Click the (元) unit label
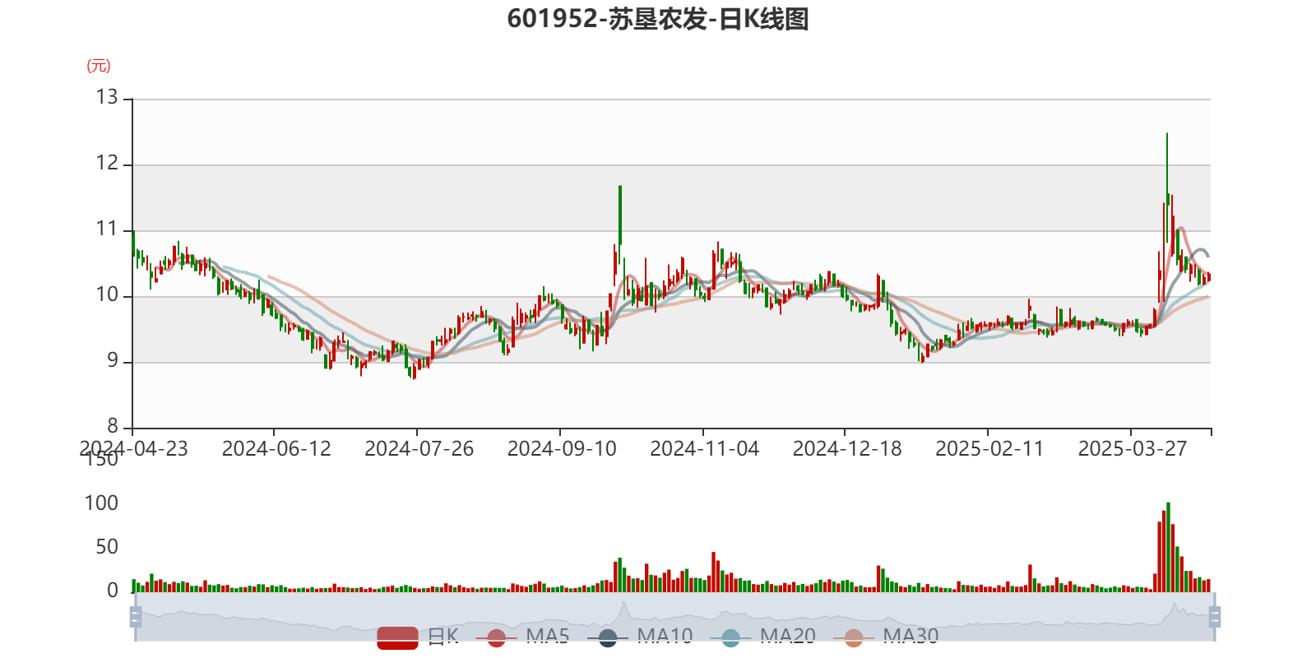 (99, 66)
